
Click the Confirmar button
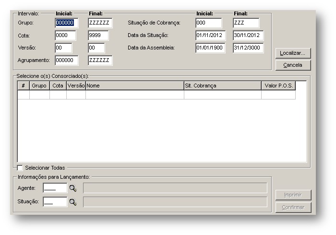(x=293, y=207)
